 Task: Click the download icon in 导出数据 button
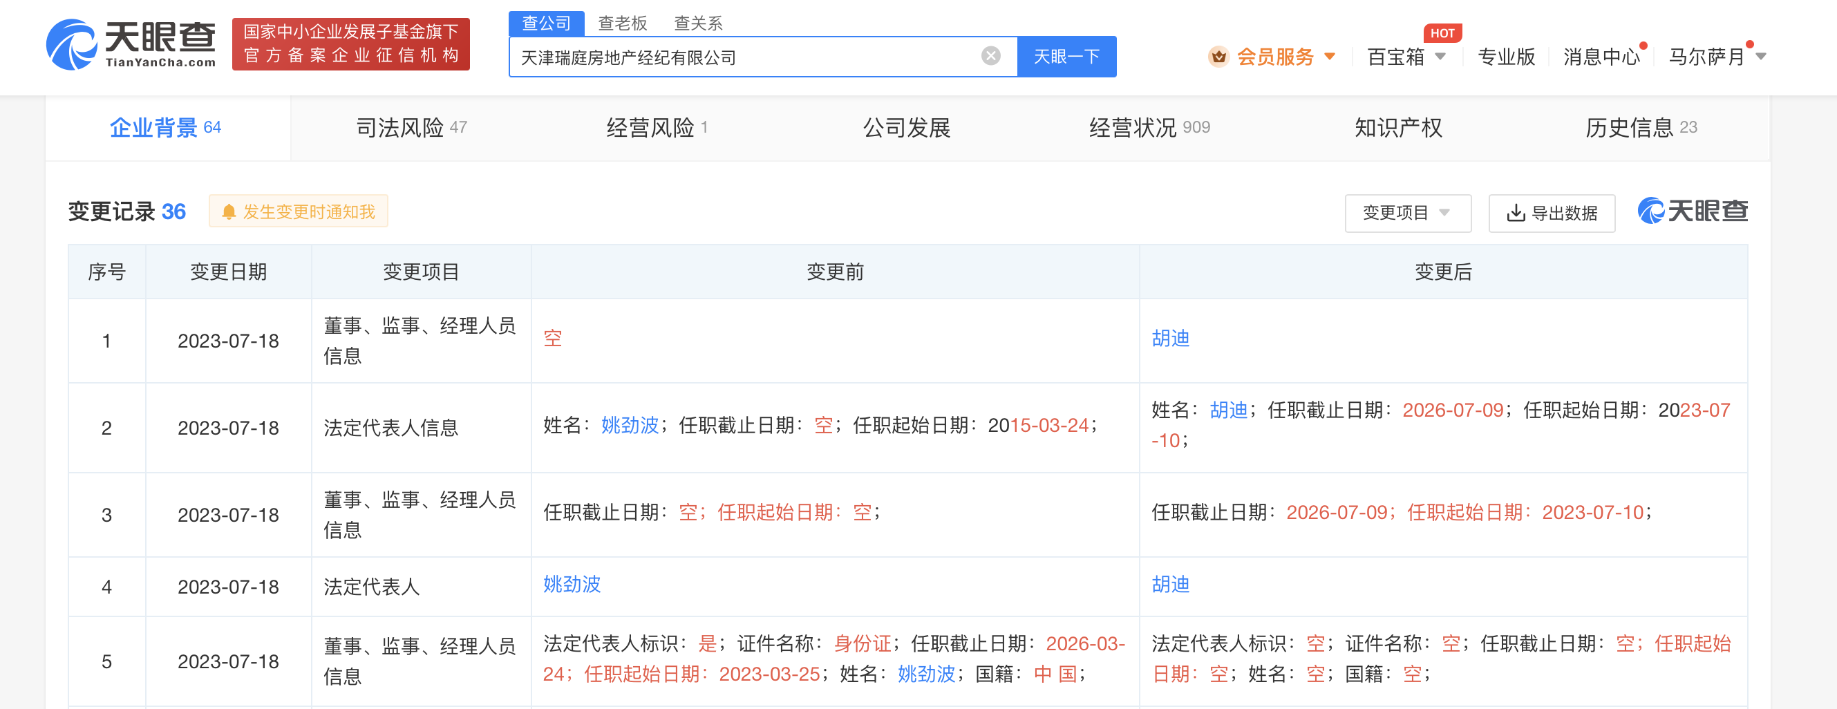tap(1516, 213)
